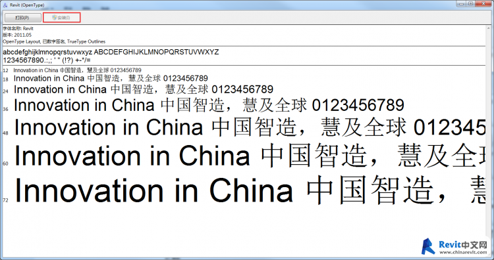The width and height of the screenshot is (494, 260).
Task: Click the 'Revit (OpenType)' window title text
Action: click(x=28, y=5)
